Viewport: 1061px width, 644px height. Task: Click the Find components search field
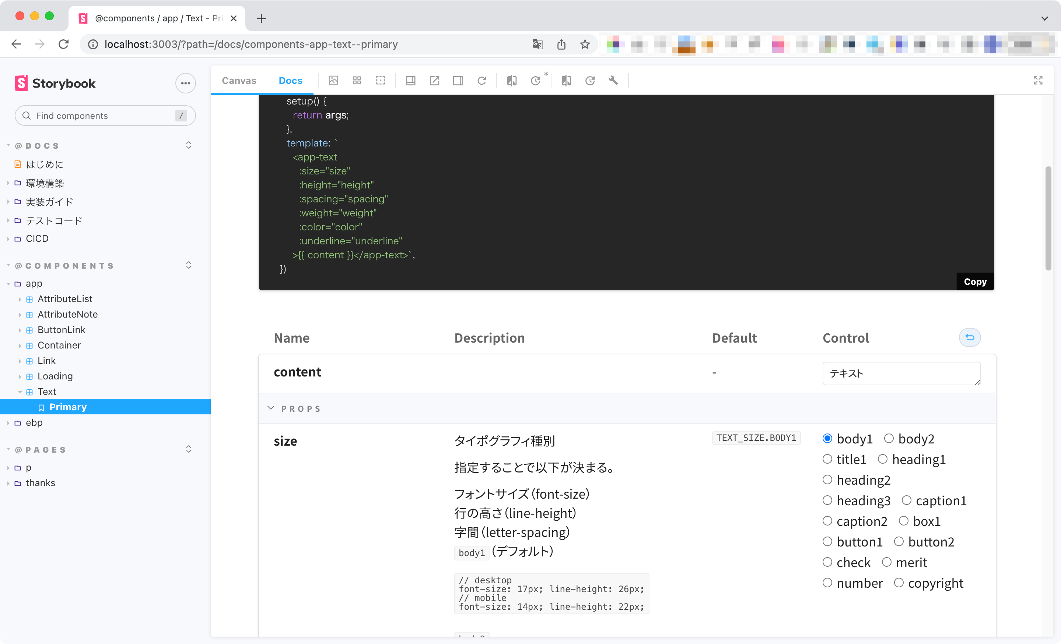pyautogui.click(x=105, y=116)
